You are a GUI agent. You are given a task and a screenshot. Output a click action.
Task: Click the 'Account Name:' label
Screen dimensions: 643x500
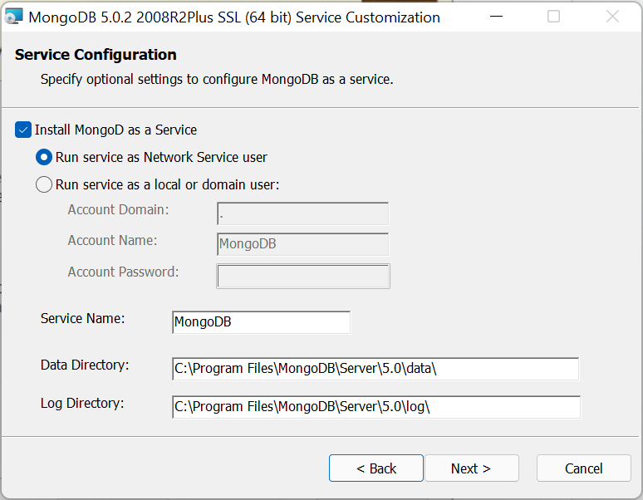click(x=112, y=241)
